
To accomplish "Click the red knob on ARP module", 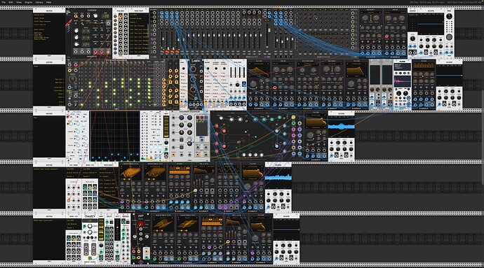I will coord(141,224).
